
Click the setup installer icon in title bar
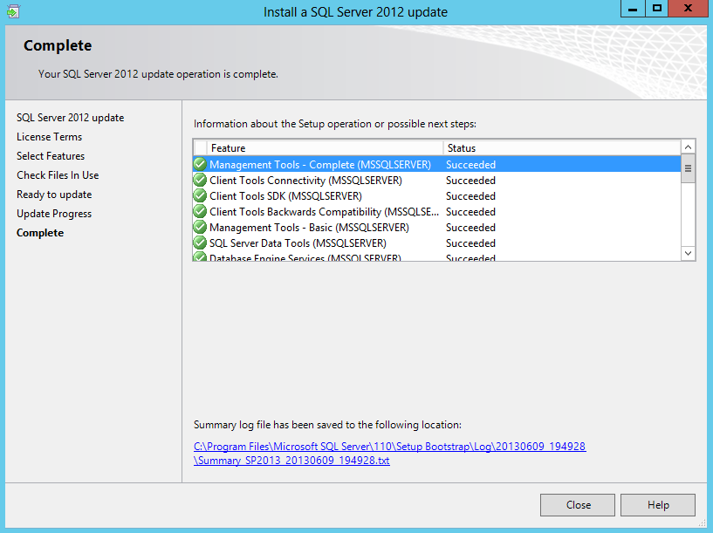(13, 11)
